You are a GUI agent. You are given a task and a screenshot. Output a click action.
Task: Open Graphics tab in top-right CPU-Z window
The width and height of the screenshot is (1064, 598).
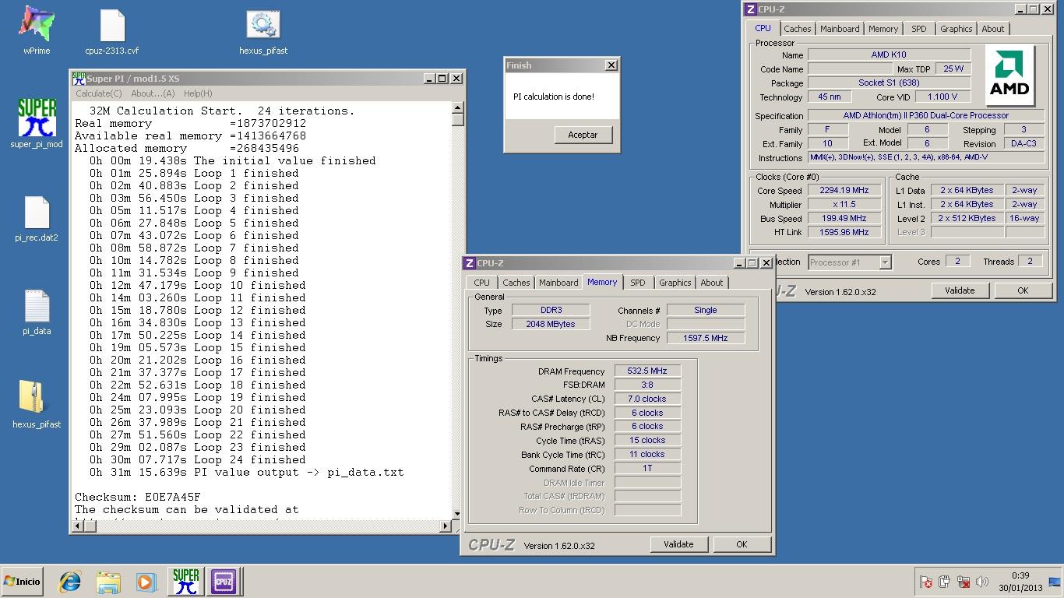click(x=956, y=29)
